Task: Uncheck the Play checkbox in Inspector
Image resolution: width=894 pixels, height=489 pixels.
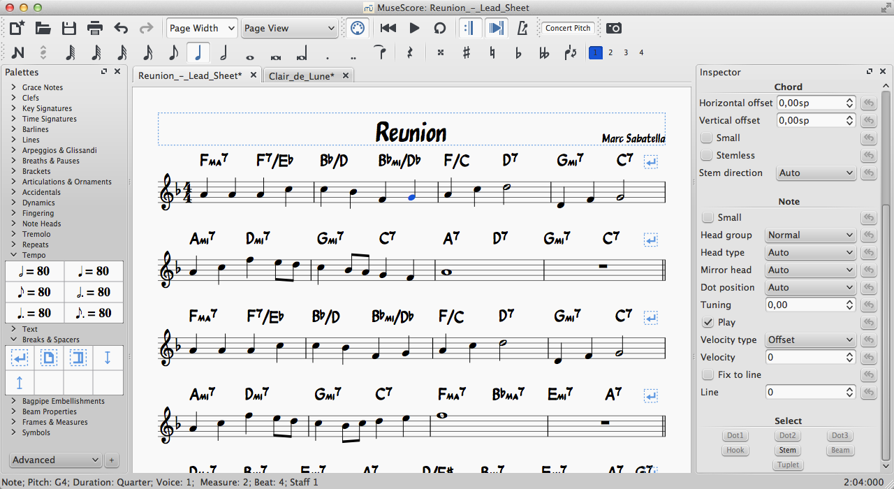Action: [x=707, y=322]
